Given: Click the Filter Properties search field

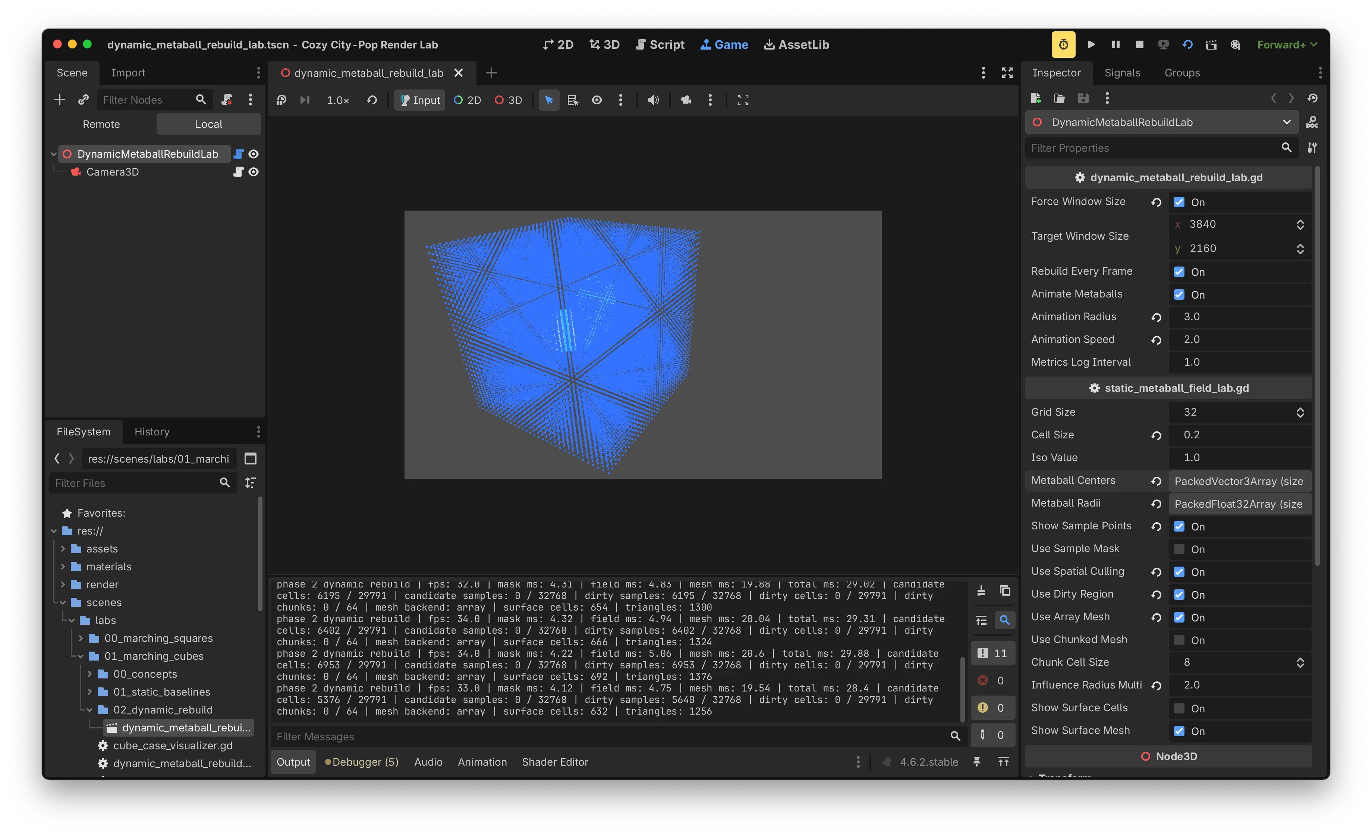Looking at the screenshot, I should [x=1161, y=148].
